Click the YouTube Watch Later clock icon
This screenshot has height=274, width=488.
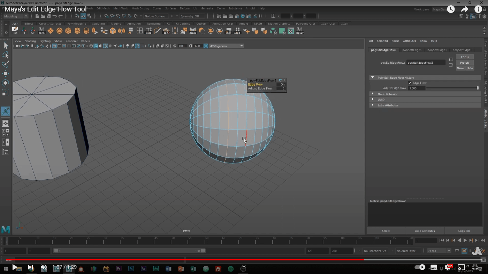[x=451, y=9]
